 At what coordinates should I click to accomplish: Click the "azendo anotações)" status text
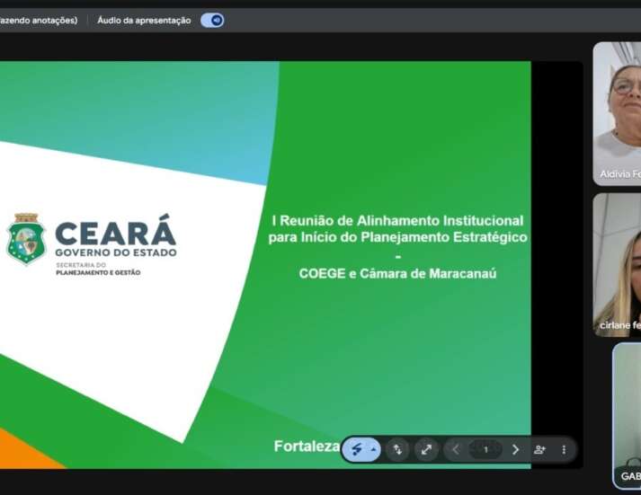[39, 20]
